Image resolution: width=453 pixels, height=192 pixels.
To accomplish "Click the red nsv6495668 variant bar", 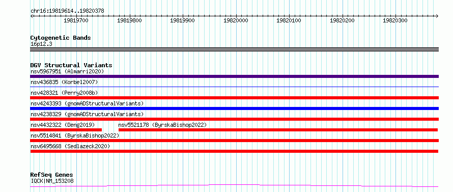I will [234, 151].
